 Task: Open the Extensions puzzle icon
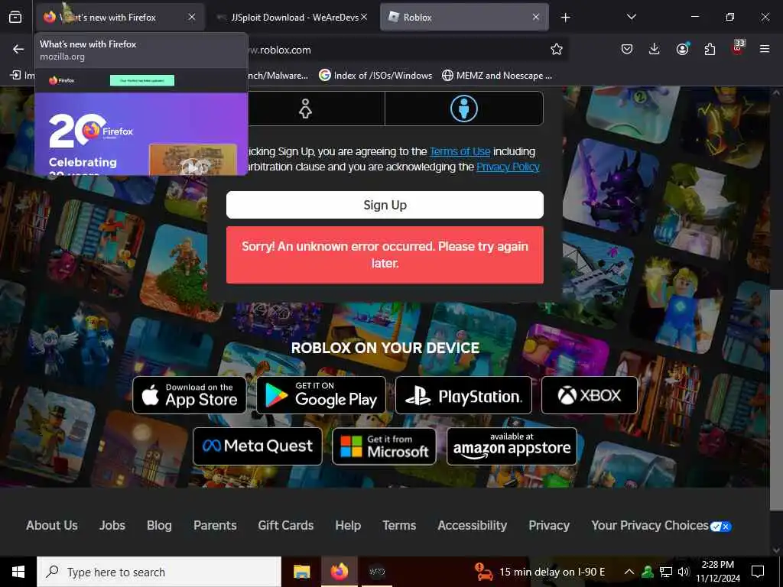(x=710, y=49)
